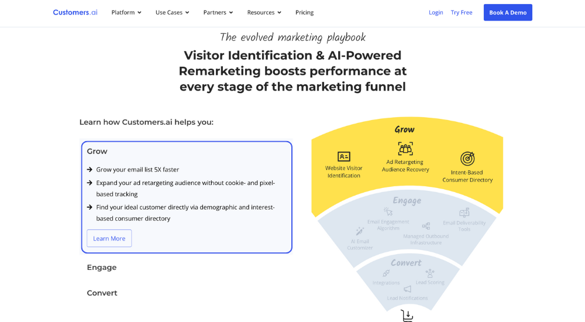The width and height of the screenshot is (585, 322).
Task: Click "Expand your ad retargeting audience" bullet text
Action: click(185, 189)
